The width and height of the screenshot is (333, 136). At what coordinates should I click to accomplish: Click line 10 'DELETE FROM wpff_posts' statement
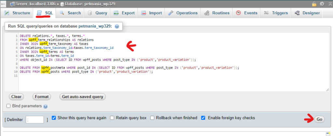tap(86, 72)
